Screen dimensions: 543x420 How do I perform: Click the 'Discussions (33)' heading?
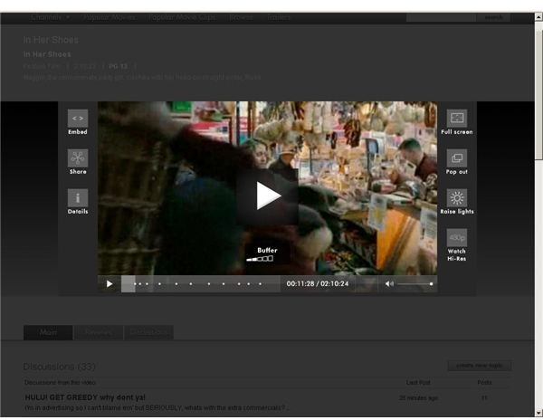[59, 367]
